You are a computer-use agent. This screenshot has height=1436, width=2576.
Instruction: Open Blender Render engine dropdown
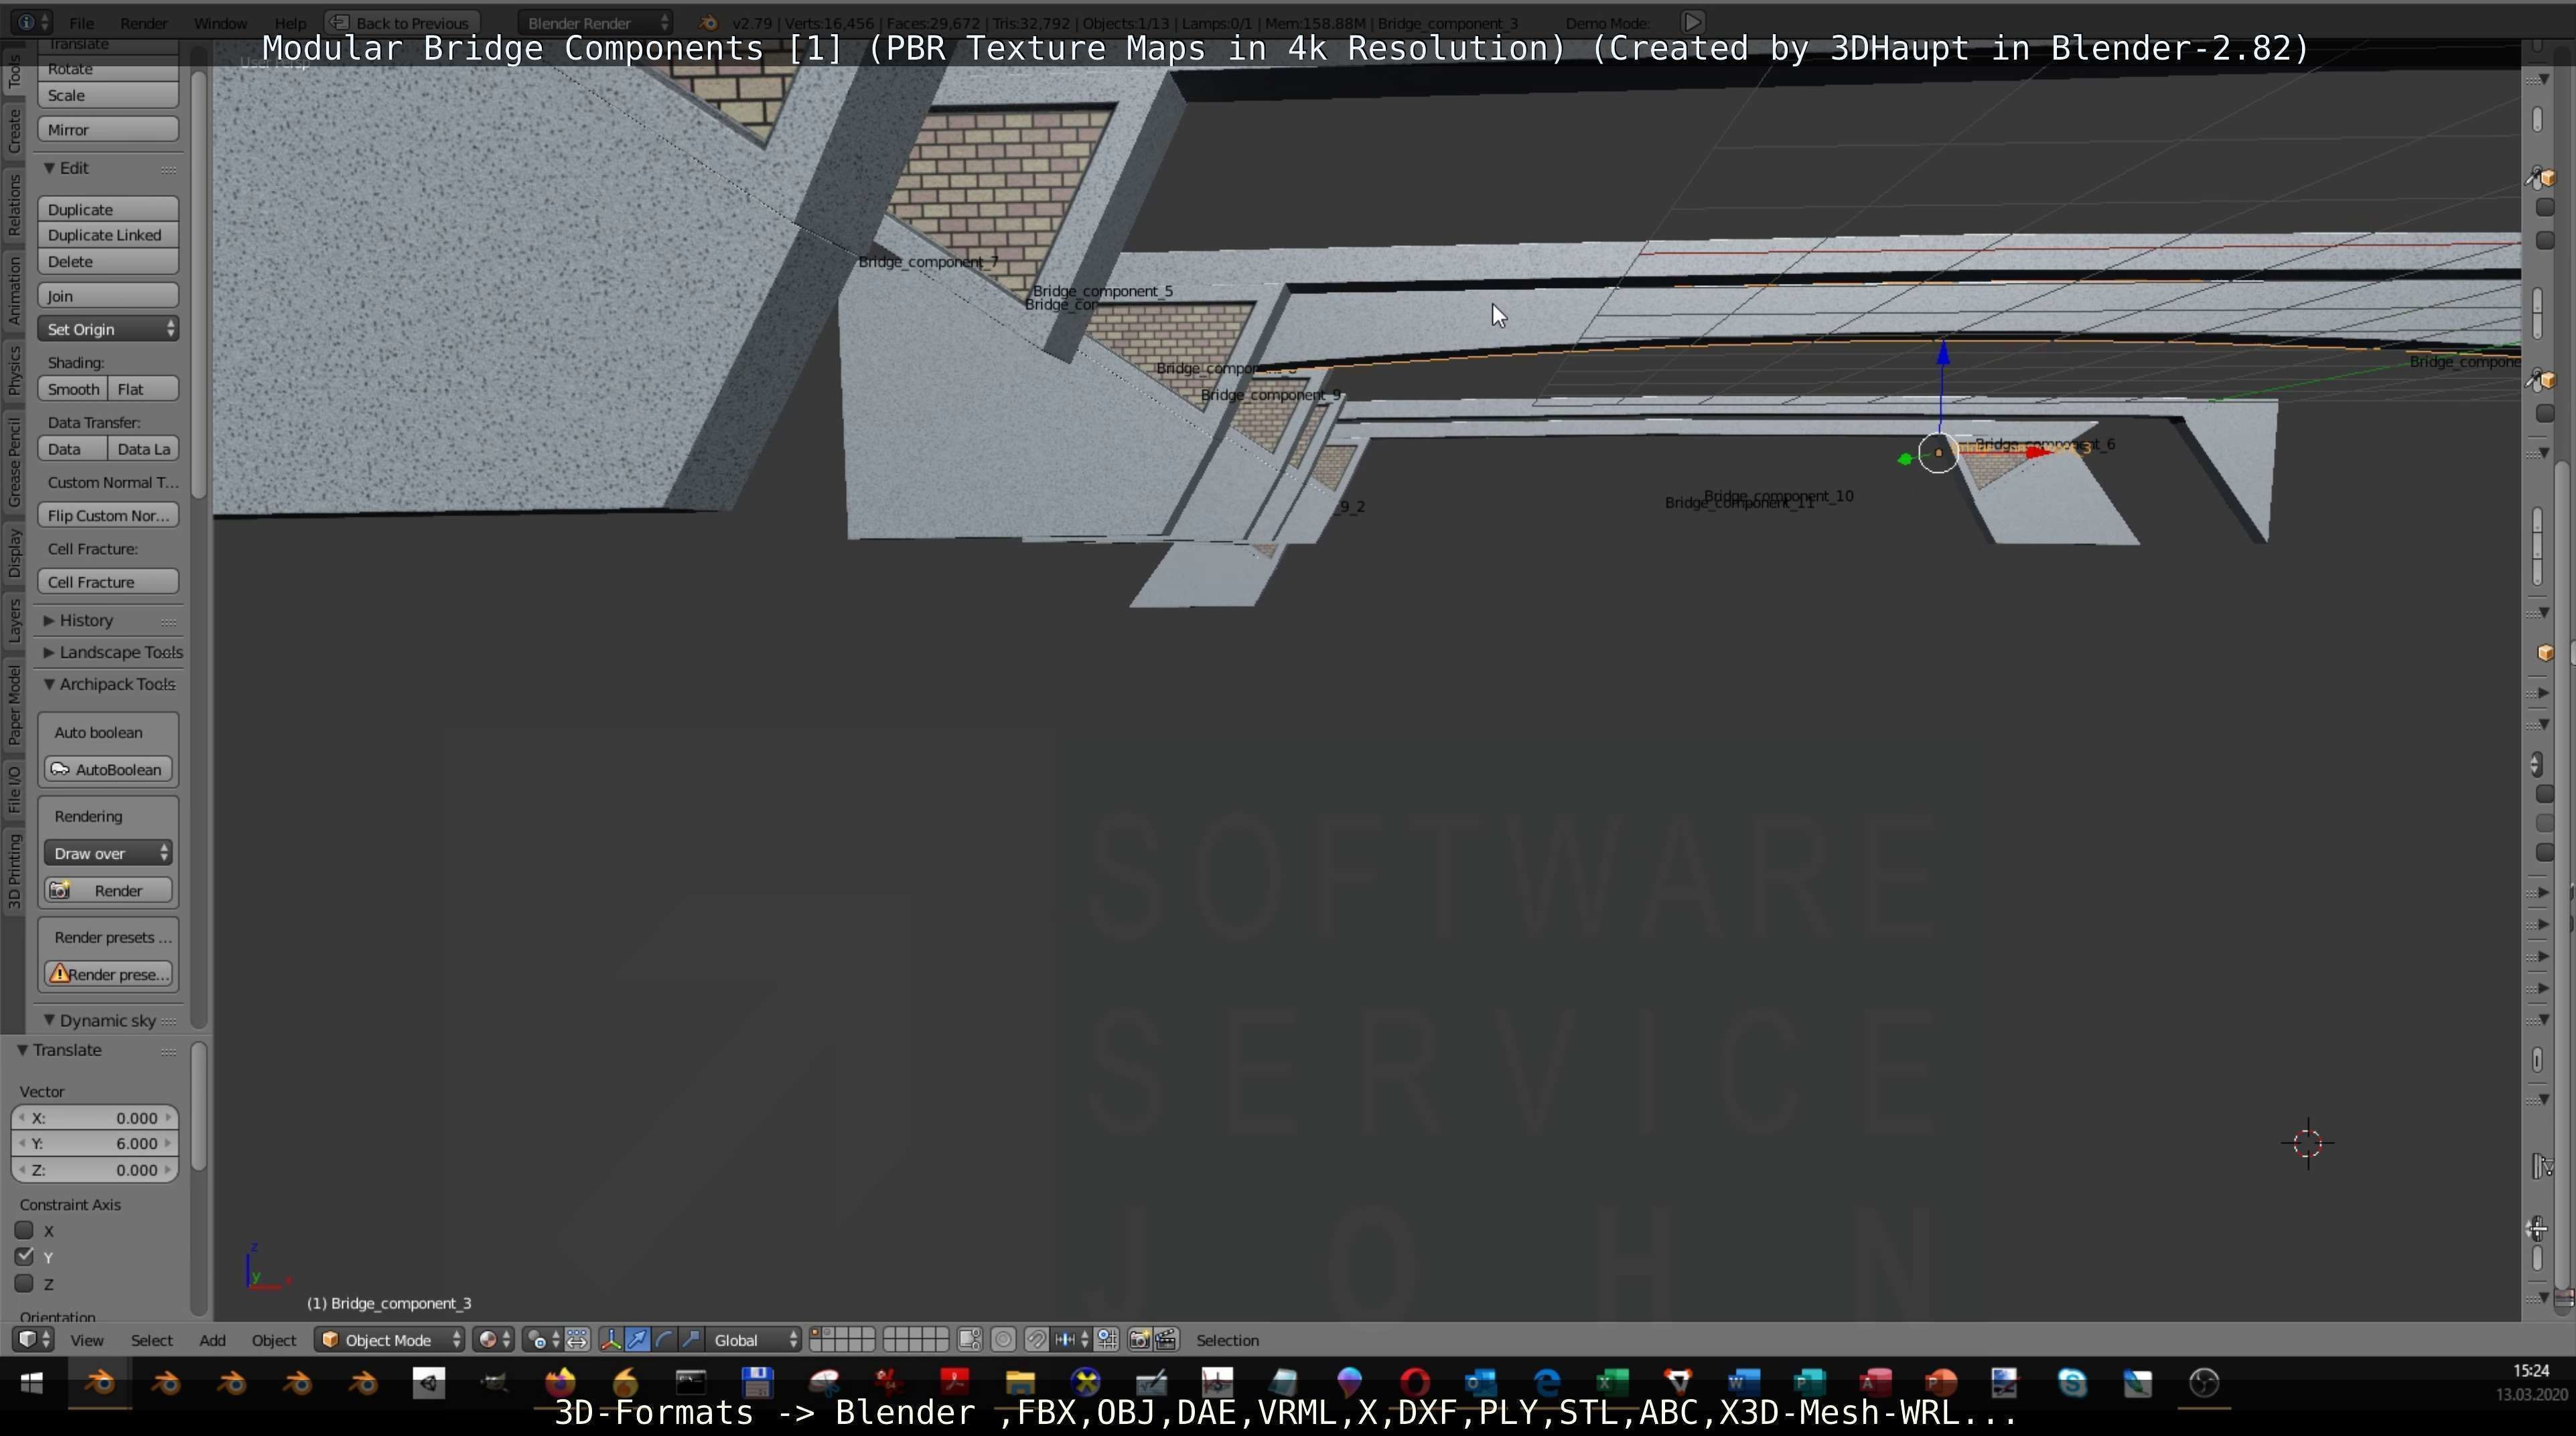[x=596, y=22]
